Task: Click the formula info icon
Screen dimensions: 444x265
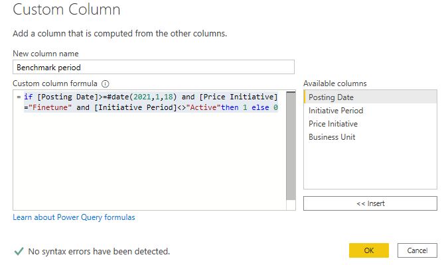Action: point(105,84)
